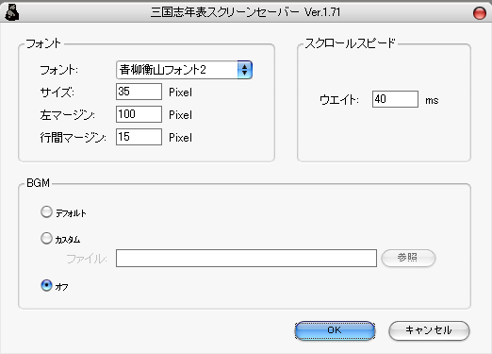
Task: Click the サイズ input field
Action: pos(139,92)
